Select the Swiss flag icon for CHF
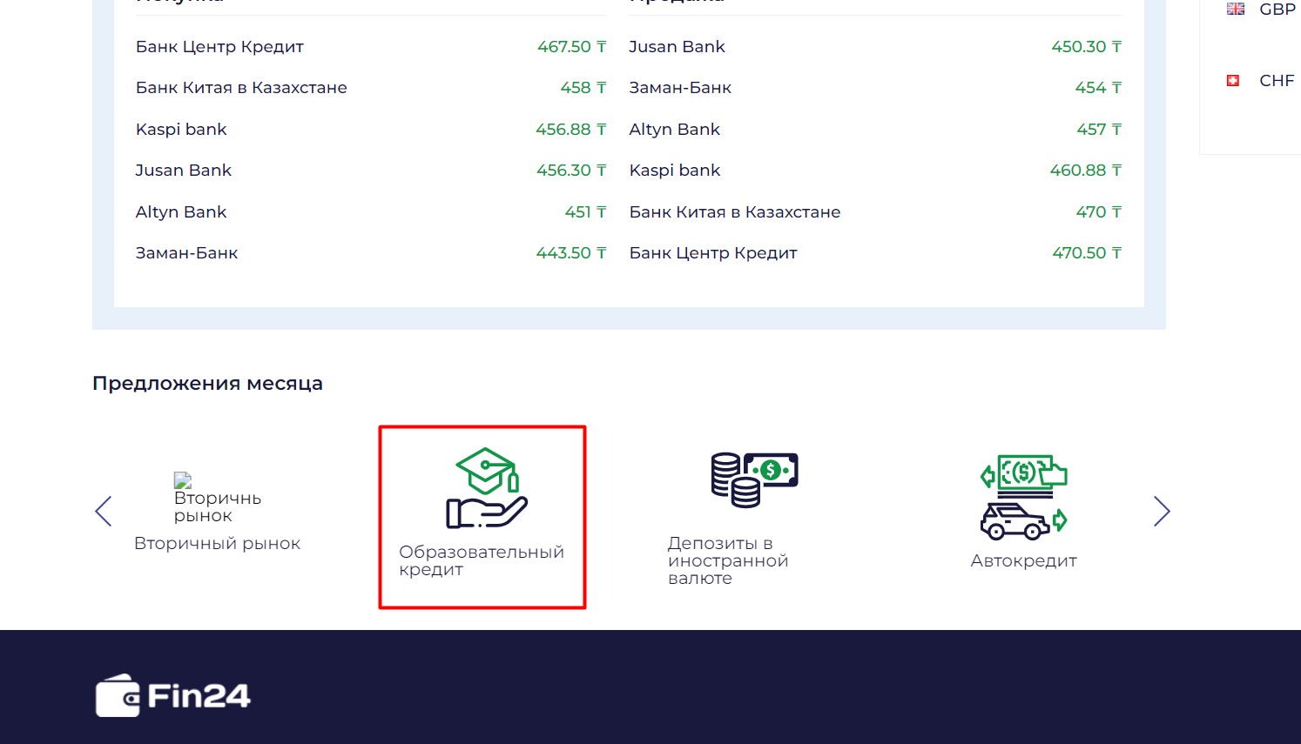The height and width of the screenshot is (744, 1301). pos(1233,81)
